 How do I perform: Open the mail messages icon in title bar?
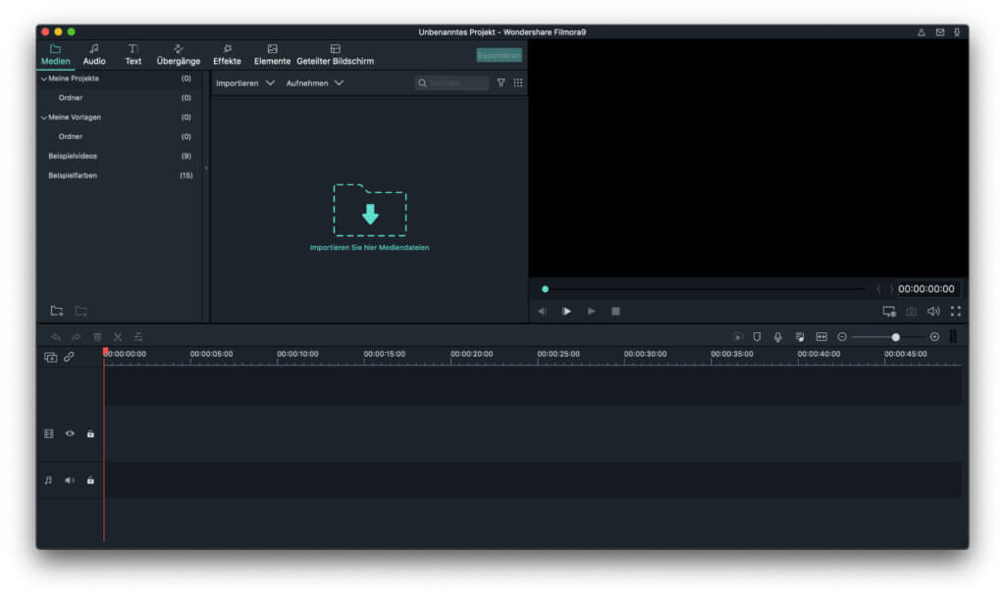point(939,32)
